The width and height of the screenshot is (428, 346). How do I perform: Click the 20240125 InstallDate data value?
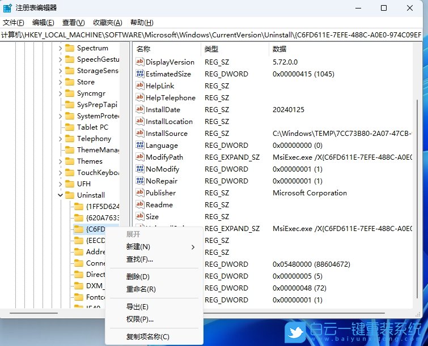[288, 110]
